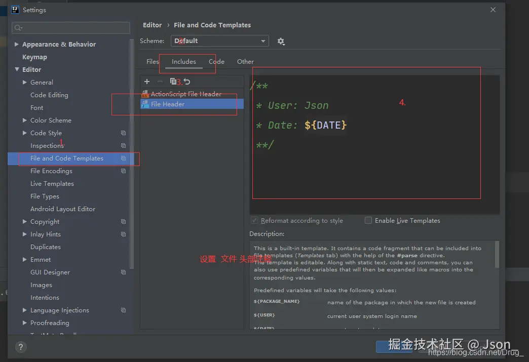Viewport: 529px width, 362px height.
Task: Click project-level icon next to File Encodings
Action: [x=124, y=171]
